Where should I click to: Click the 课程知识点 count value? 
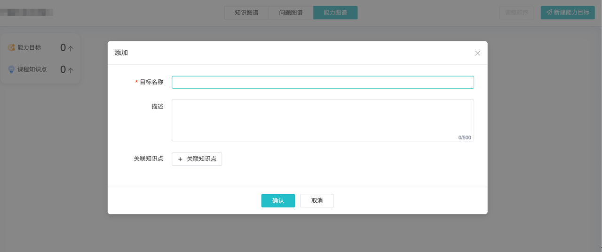click(63, 69)
